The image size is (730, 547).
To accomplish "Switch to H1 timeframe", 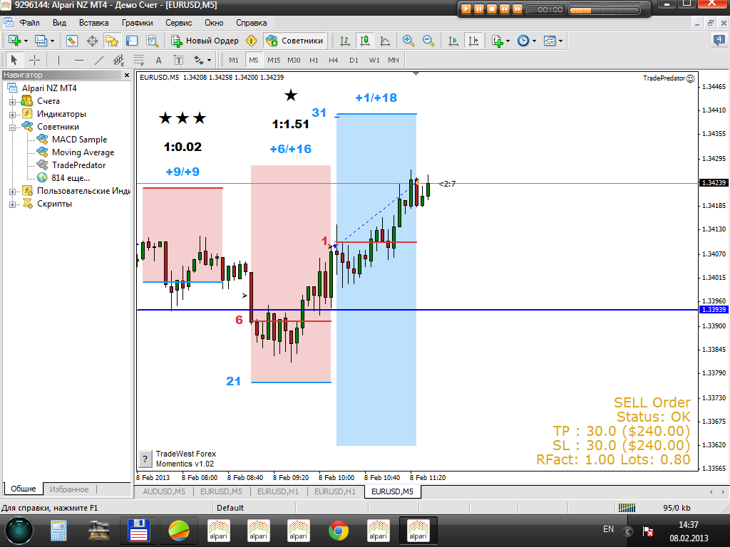I will [x=314, y=60].
